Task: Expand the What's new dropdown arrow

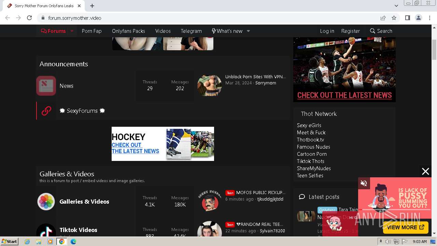Action: pyautogui.click(x=248, y=31)
